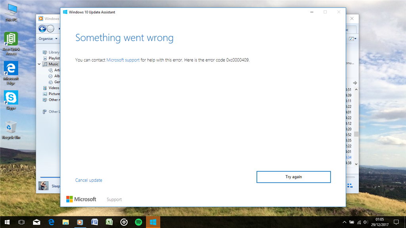Click the forward arrow in Windows Media Player
406x228 pixels.
[x=51, y=29]
